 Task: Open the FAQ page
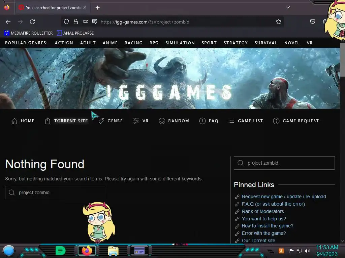(x=213, y=121)
